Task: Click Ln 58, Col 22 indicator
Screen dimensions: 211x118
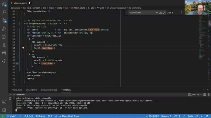Action: 152,116
